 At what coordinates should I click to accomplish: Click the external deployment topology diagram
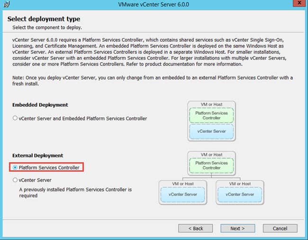tap(211, 178)
